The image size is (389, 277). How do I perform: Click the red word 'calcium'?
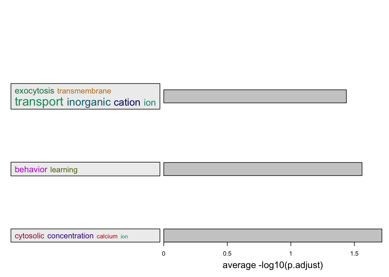coord(107,237)
